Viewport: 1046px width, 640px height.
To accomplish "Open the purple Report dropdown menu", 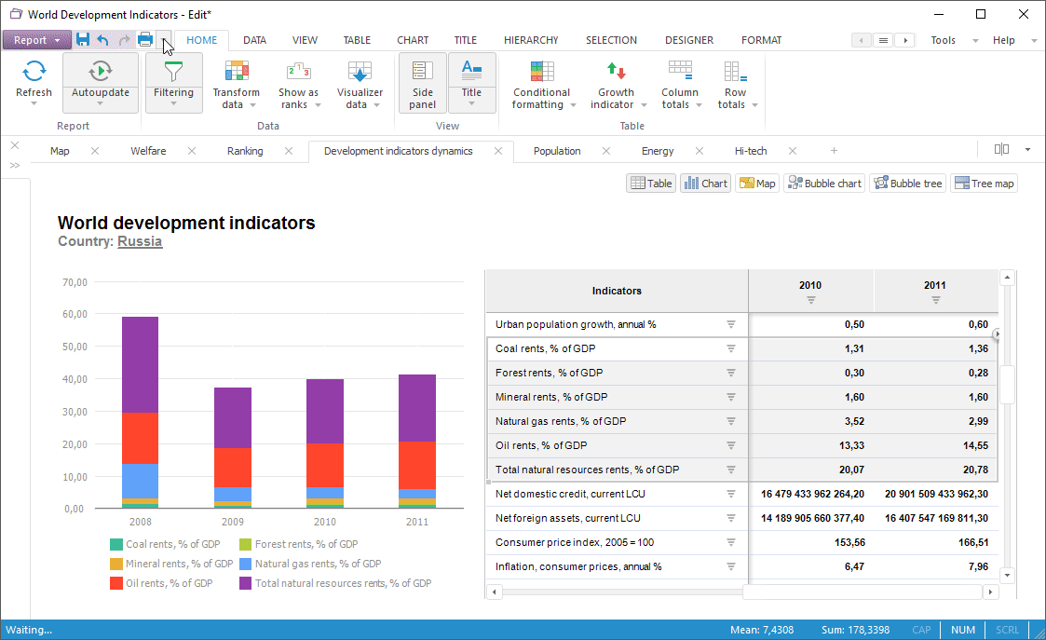I will click(37, 40).
